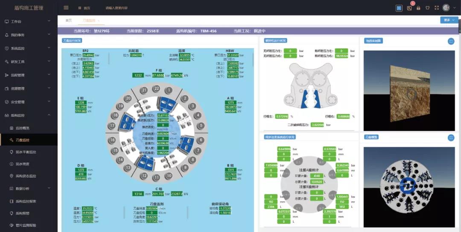Click the blue square icon in the header

[x=399, y=8]
